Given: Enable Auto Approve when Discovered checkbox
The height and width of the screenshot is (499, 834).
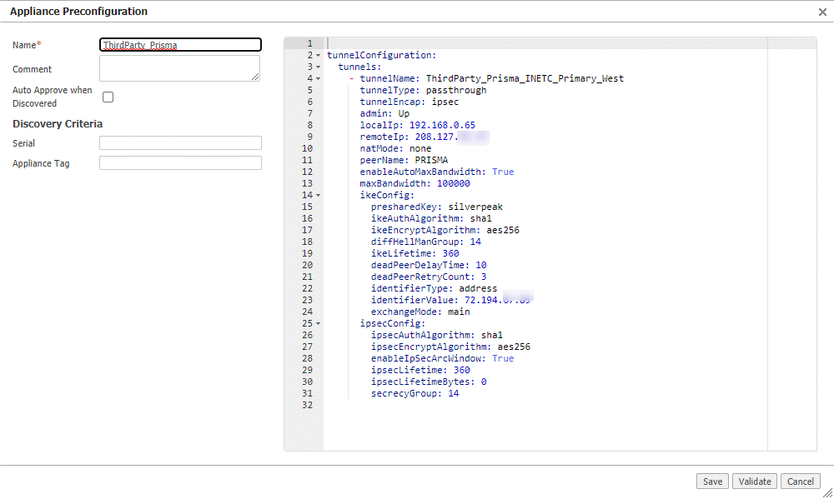Looking at the screenshot, I should pos(108,97).
